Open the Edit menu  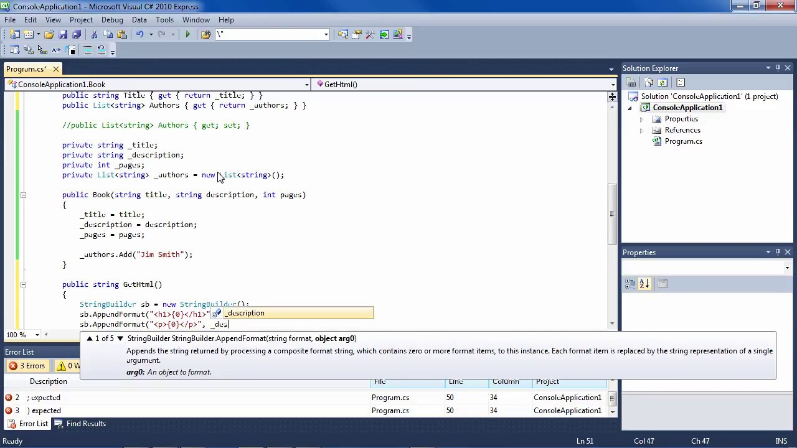click(30, 20)
